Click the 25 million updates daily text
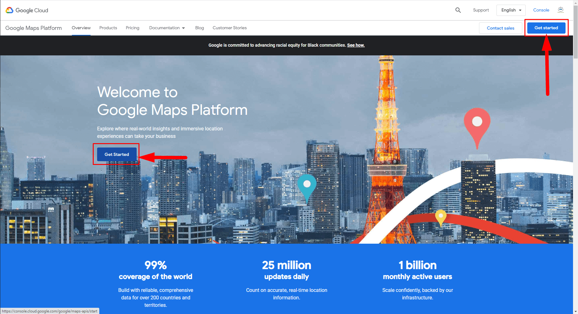578x314 pixels. click(287, 270)
